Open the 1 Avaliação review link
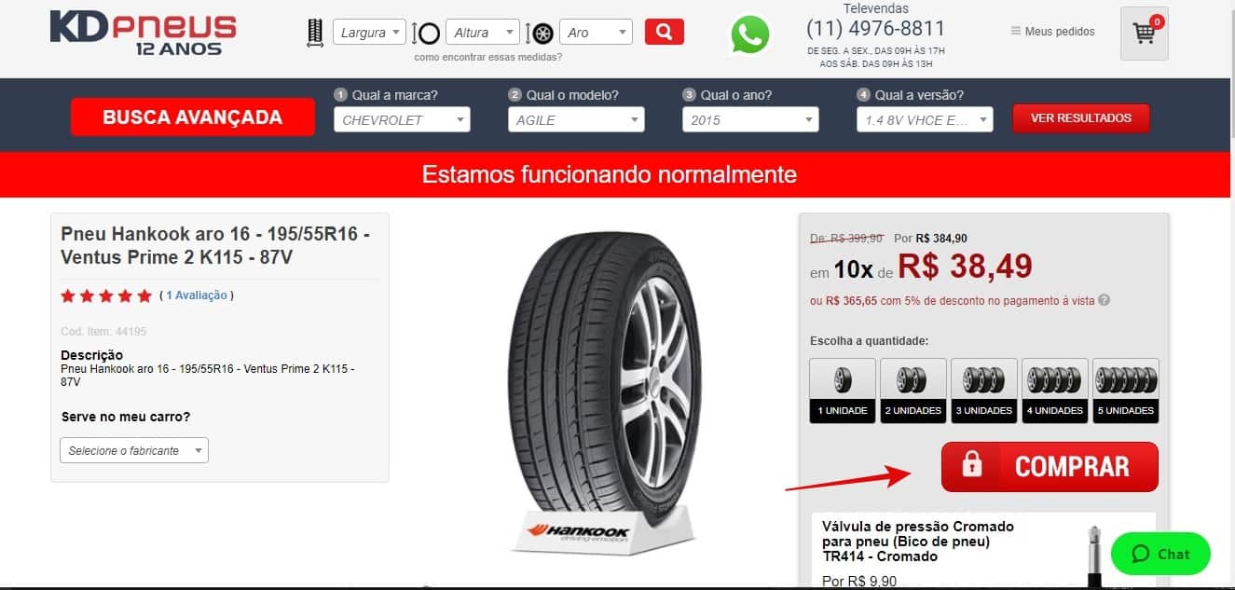This screenshot has width=1235, height=590. point(197,295)
